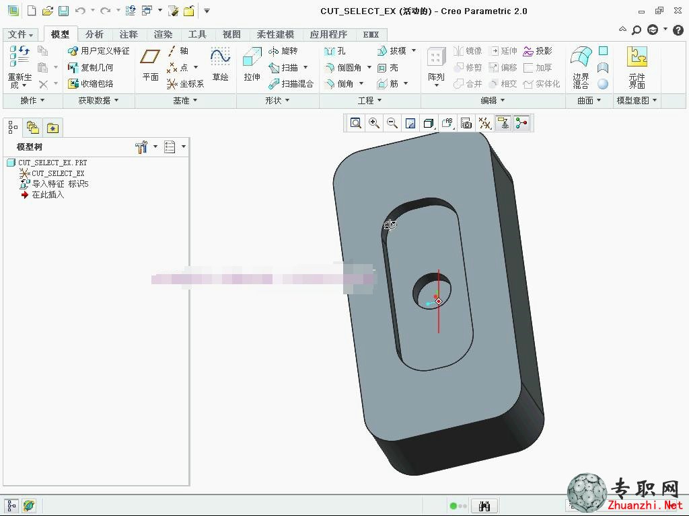Redo the last undone action

[105, 11]
